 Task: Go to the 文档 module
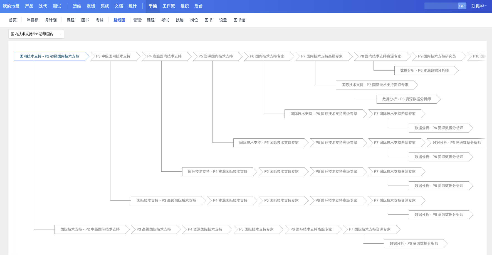(x=119, y=6)
